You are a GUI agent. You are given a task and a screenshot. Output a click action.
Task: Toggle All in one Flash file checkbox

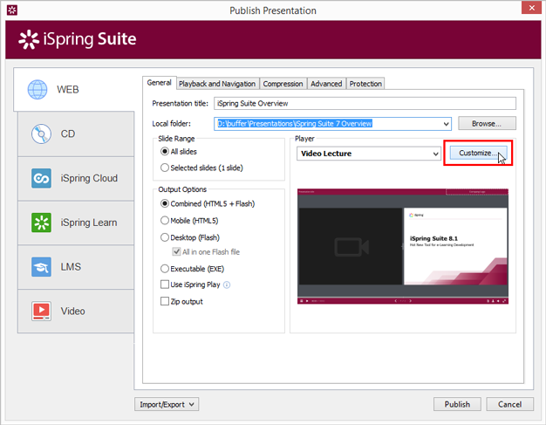[x=176, y=251]
